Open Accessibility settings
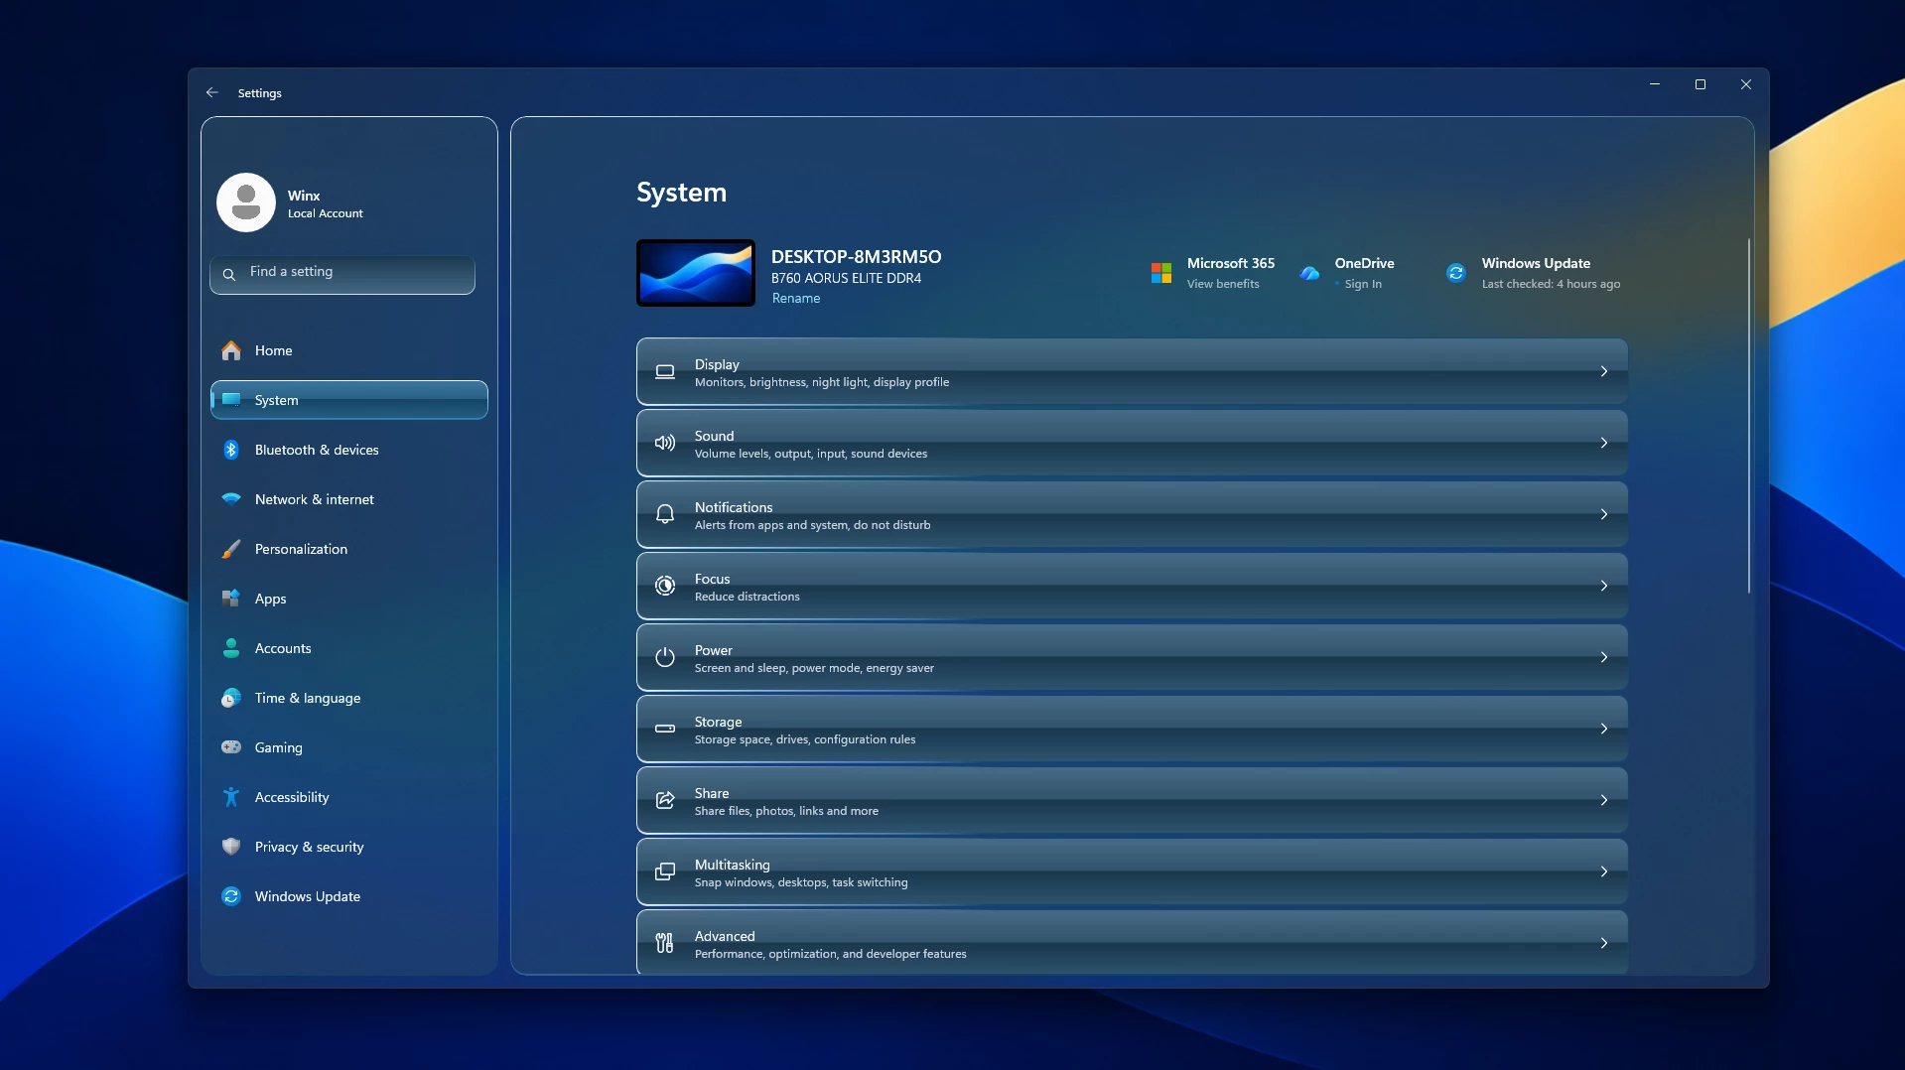 [x=349, y=797]
